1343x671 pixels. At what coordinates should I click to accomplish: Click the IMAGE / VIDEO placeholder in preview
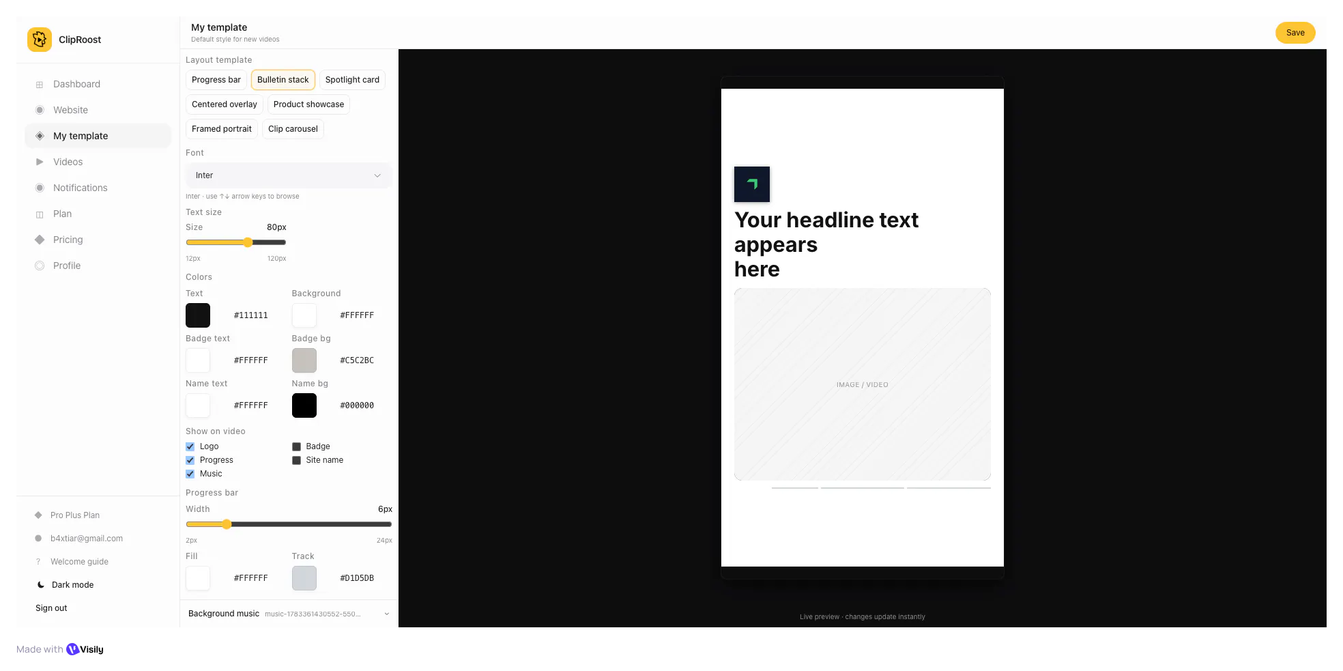click(863, 384)
